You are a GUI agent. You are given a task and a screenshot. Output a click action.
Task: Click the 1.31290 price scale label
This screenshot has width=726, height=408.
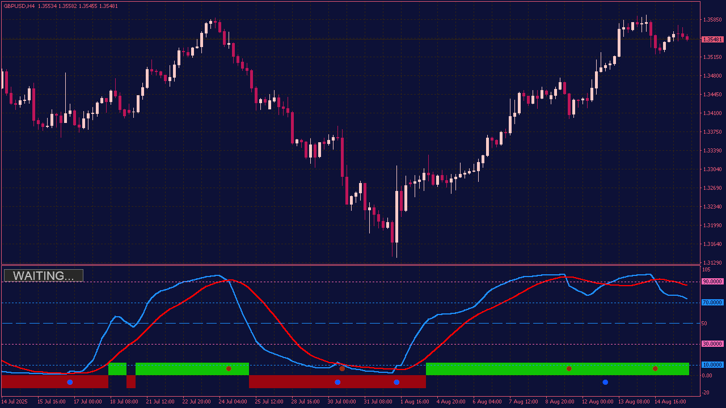712,263
